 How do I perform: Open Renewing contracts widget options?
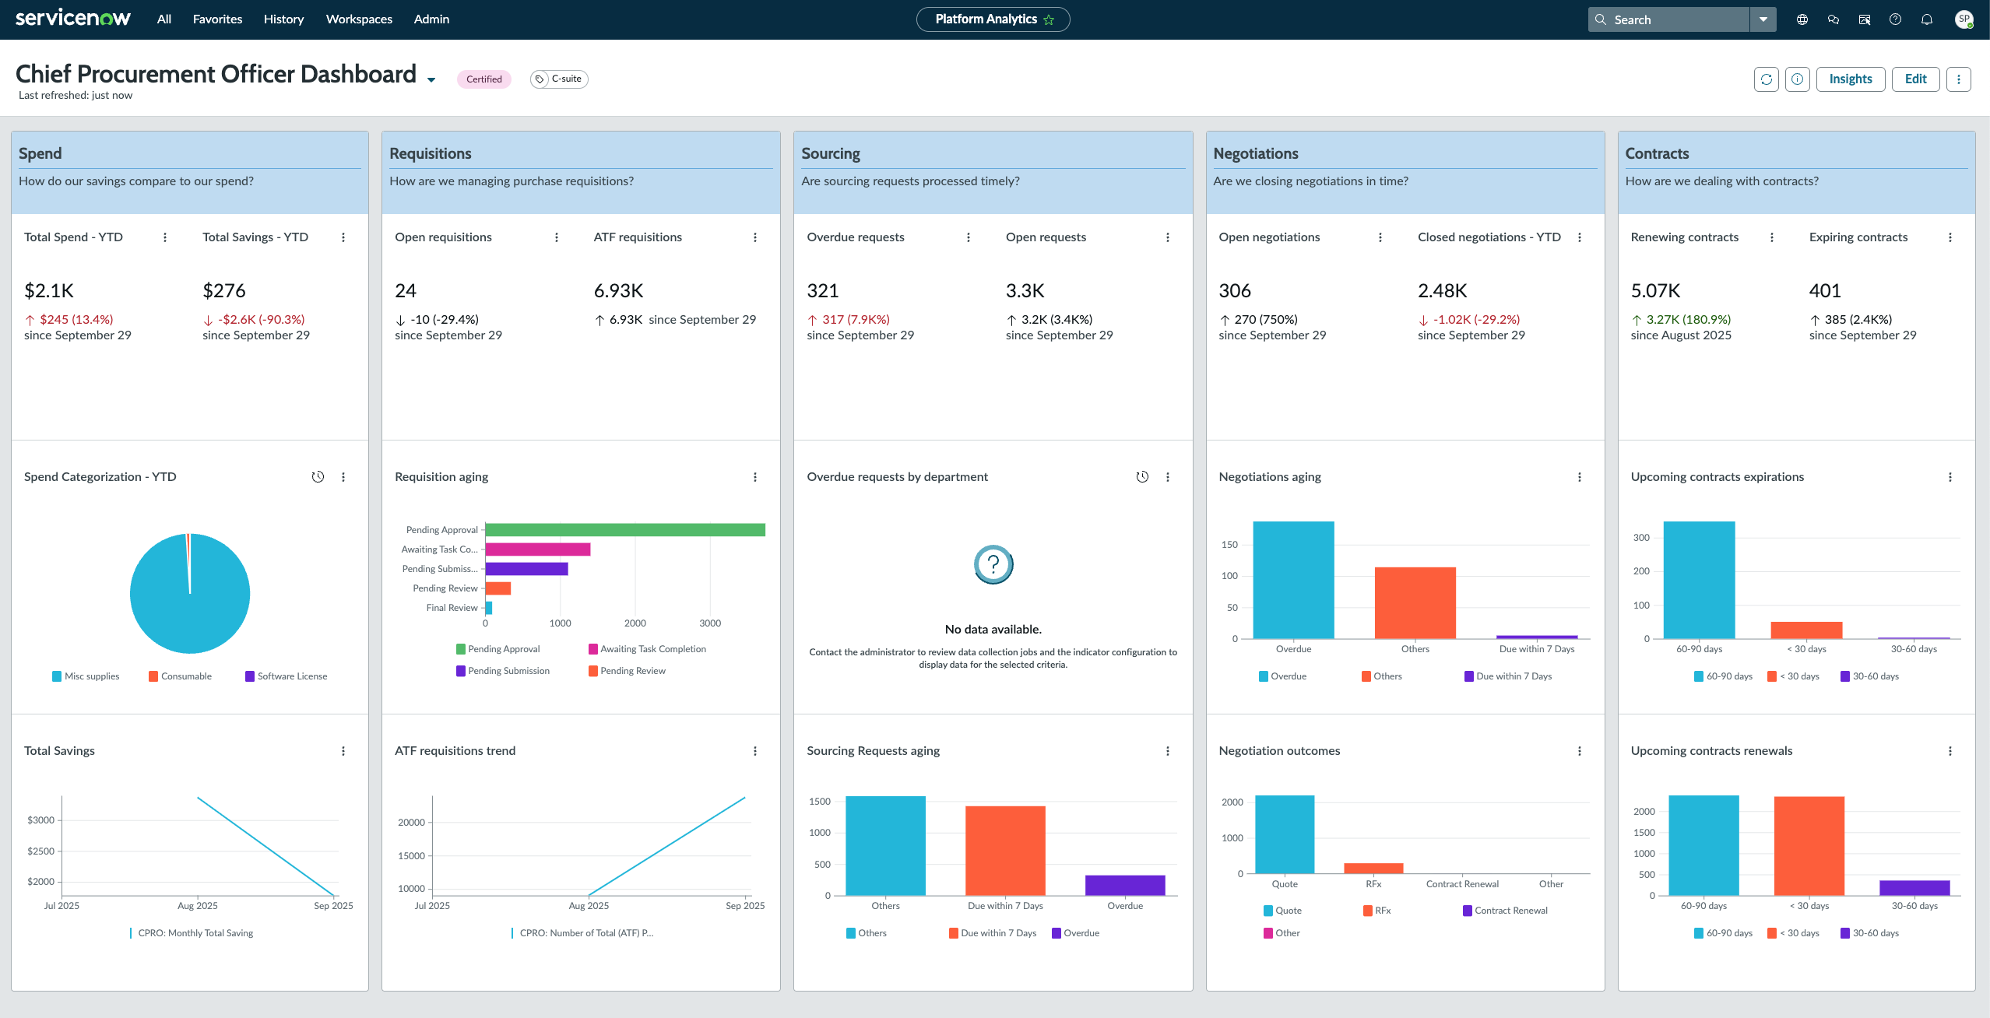[1772, 237]
